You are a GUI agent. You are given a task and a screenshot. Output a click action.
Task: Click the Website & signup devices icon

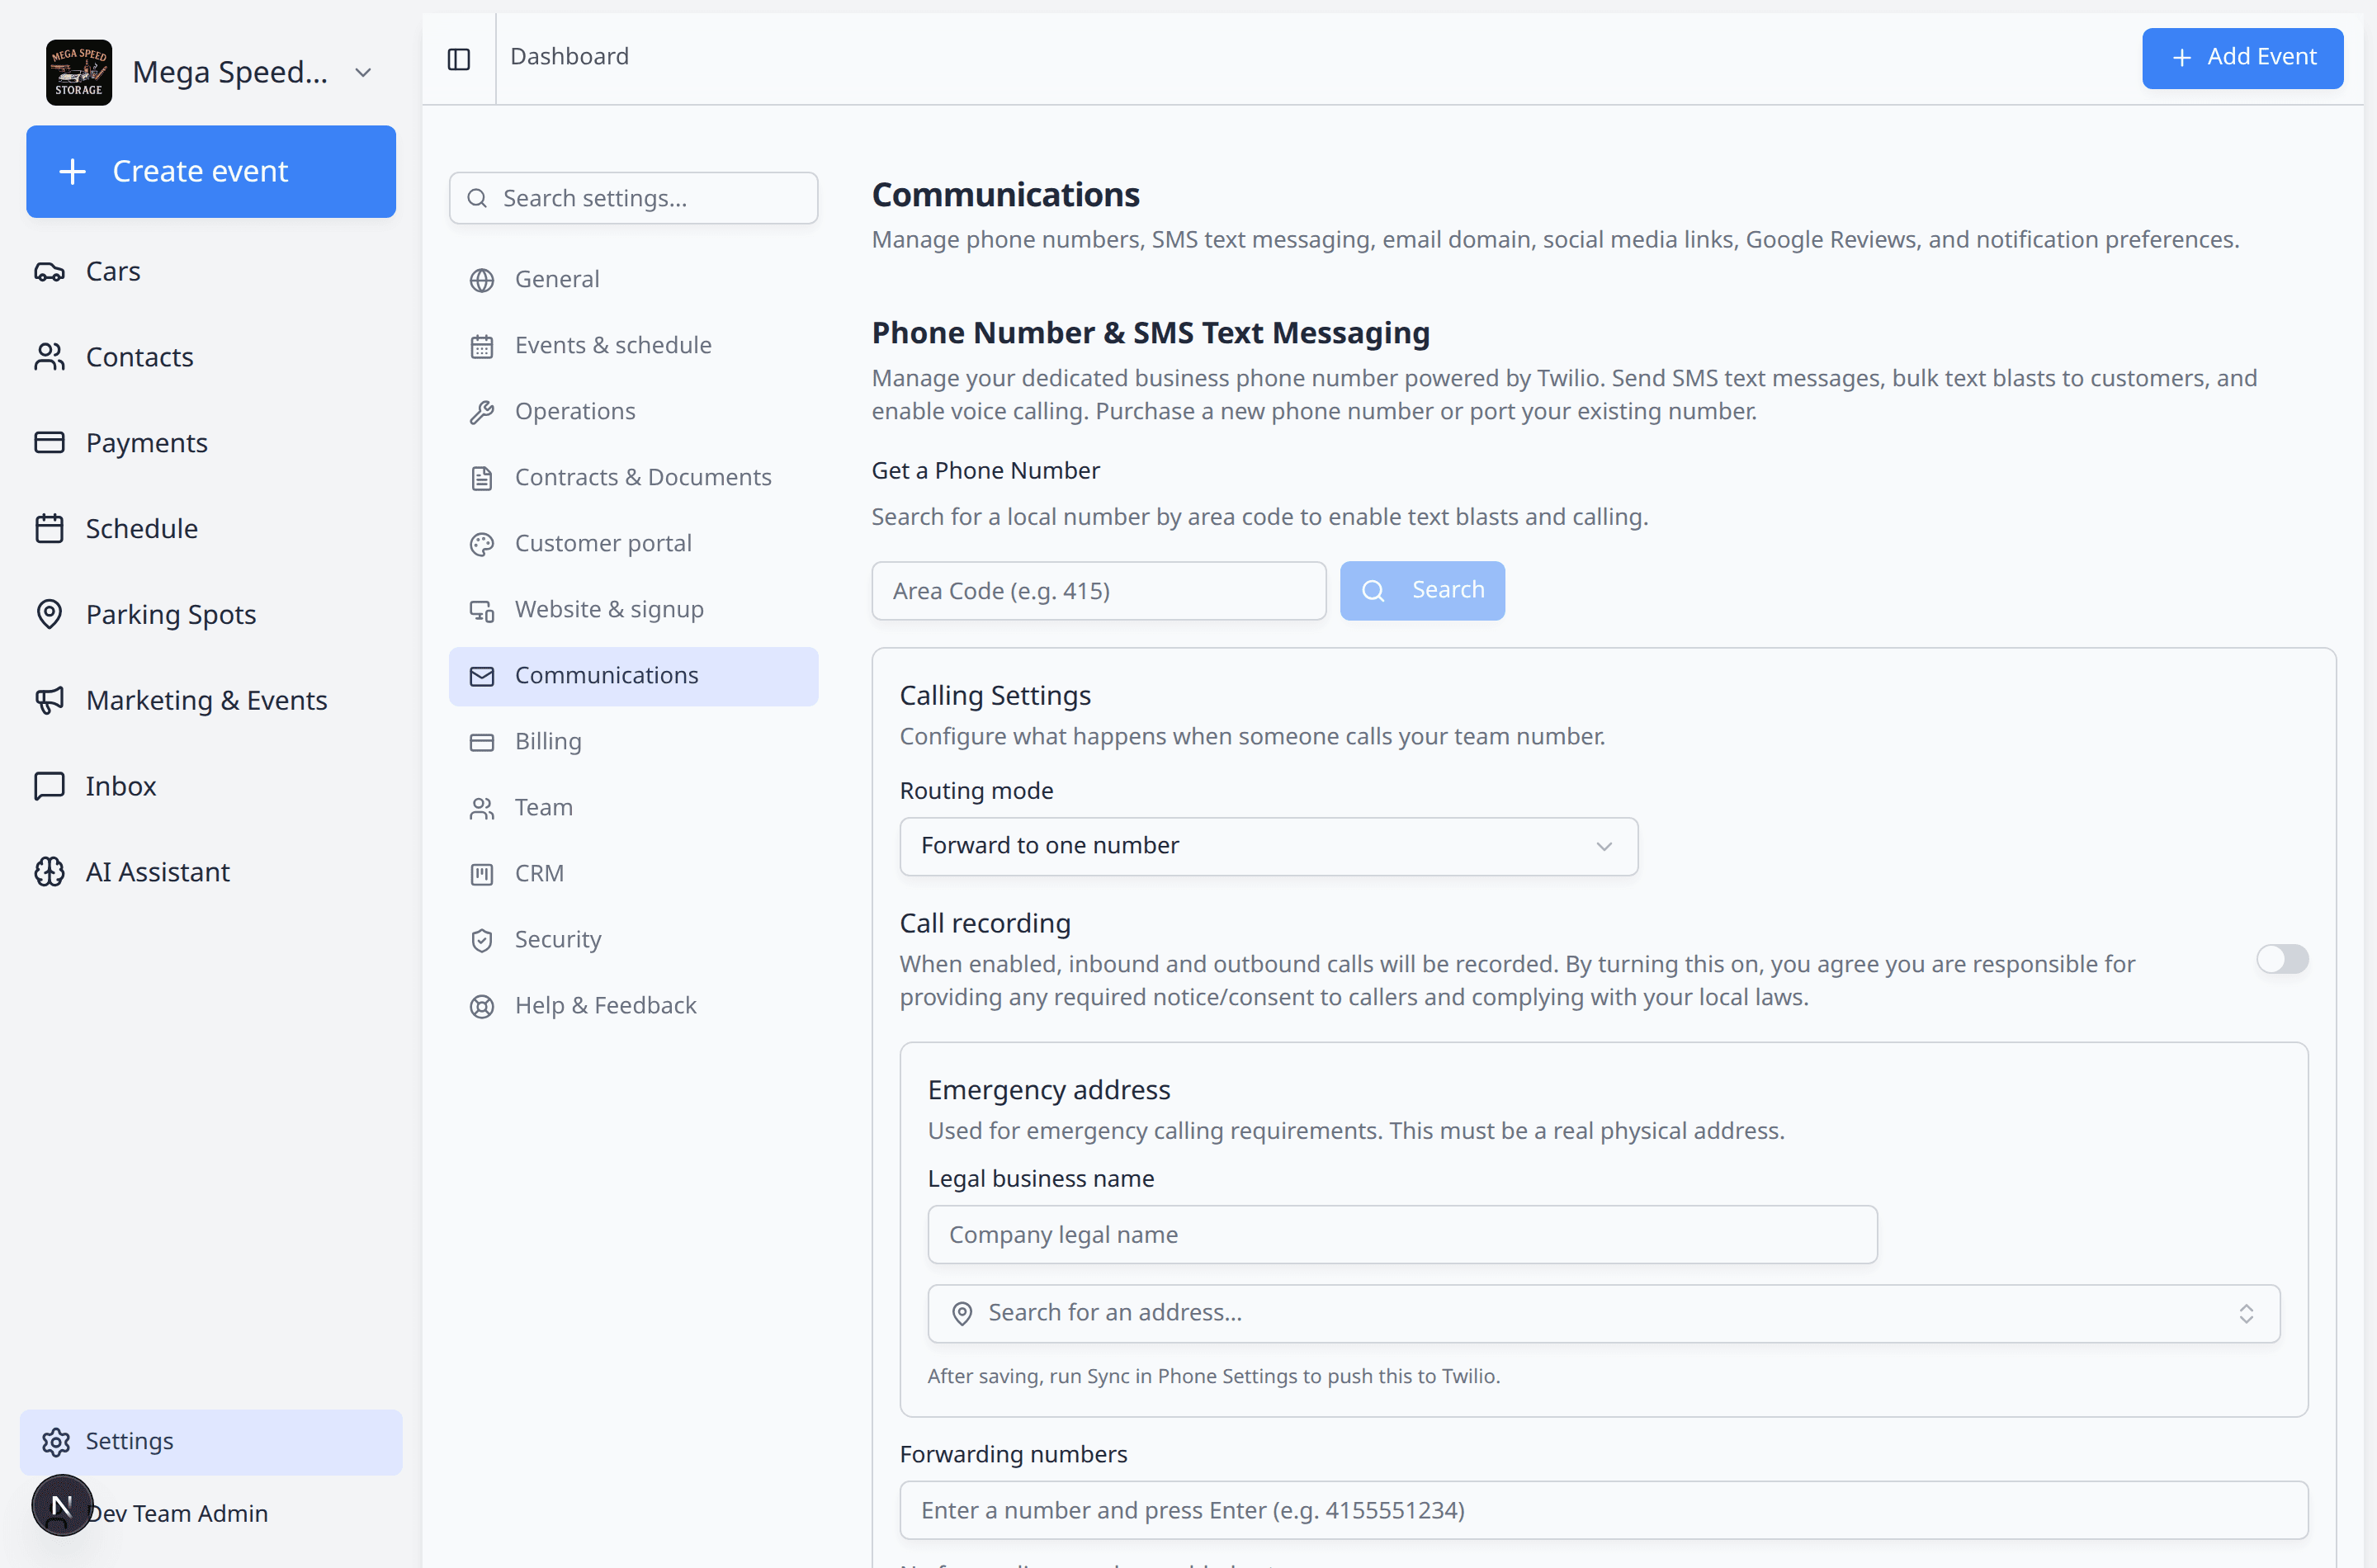pos(482,610)
